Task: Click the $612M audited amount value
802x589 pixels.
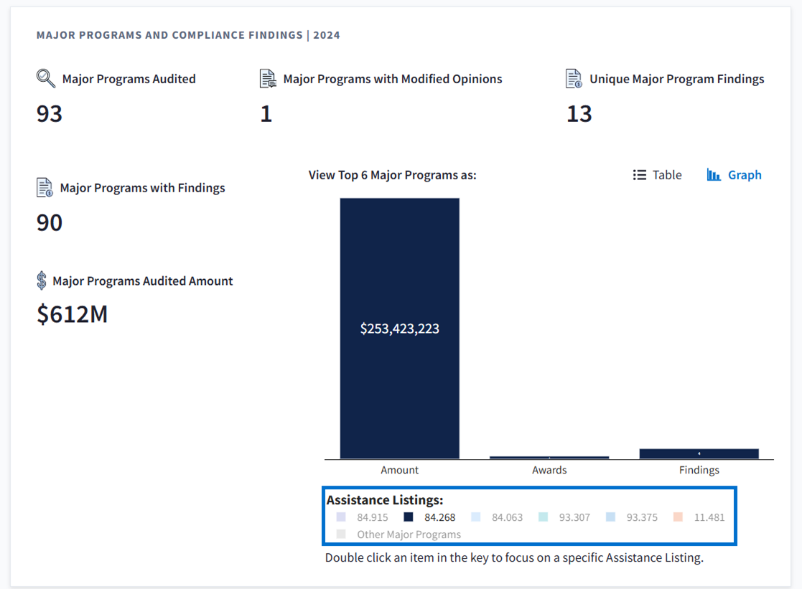Action: 72,314
